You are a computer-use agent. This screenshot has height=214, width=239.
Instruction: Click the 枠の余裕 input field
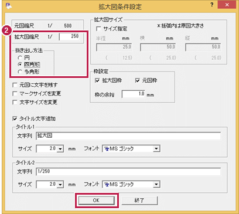[134, 94]
